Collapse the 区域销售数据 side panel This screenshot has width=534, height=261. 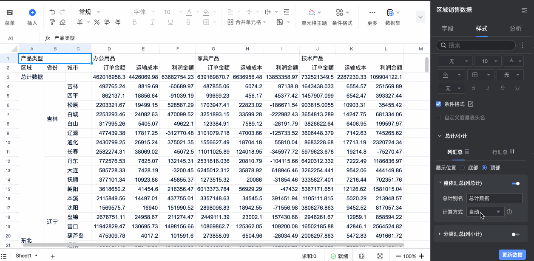524,10
